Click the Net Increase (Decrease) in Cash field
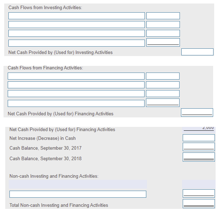 coord(199,138)
